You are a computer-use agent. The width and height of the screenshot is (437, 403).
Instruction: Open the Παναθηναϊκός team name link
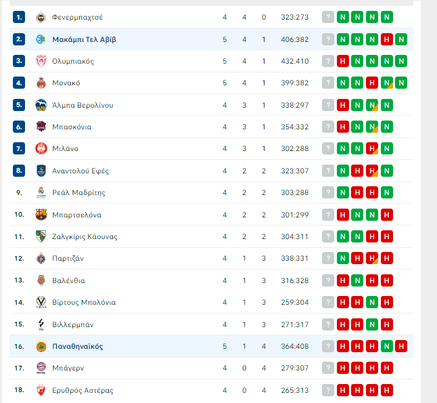coord(78,346)
